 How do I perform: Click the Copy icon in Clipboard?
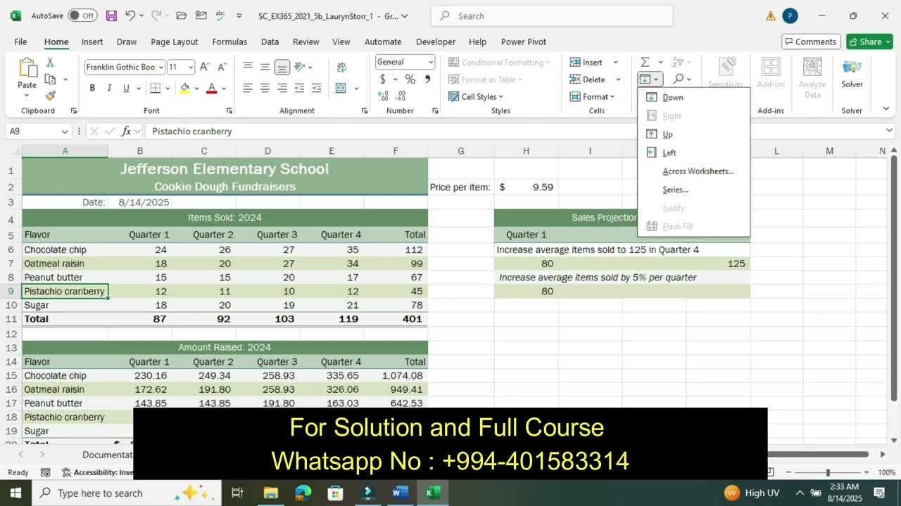coord(50,79)
